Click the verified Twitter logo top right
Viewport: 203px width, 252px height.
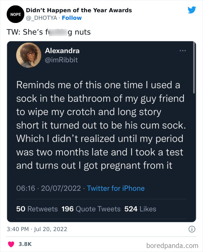(x=192, y=10)
